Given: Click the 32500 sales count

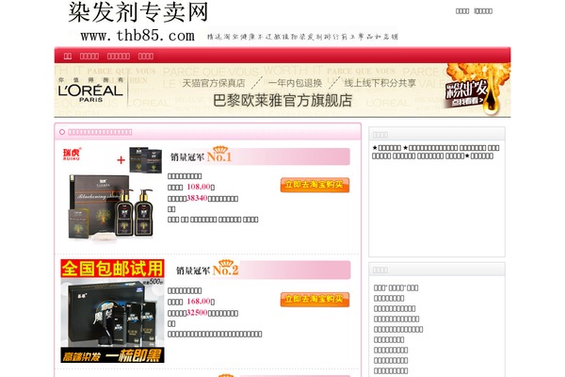Looking at the screenshot, I should [x=197, y=312].
